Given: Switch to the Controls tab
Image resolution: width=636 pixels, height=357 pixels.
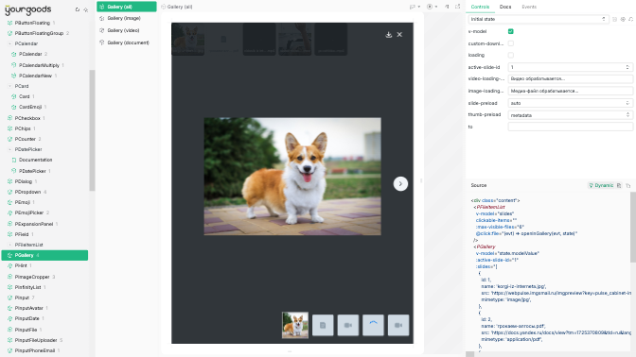Looking at the screenshot, I should pos(480,7).
